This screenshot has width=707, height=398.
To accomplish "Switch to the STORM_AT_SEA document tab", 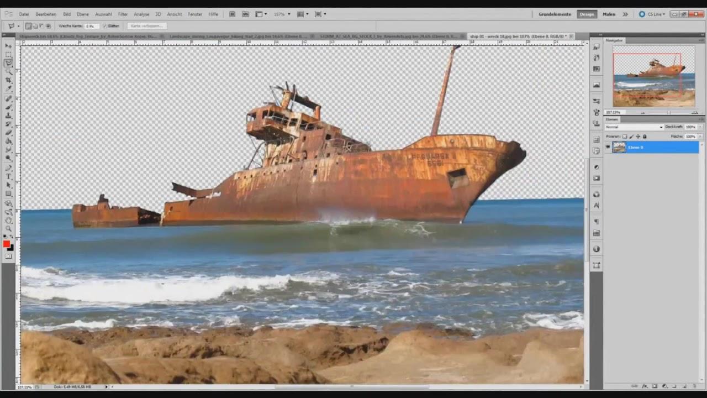I will (387, 36).
